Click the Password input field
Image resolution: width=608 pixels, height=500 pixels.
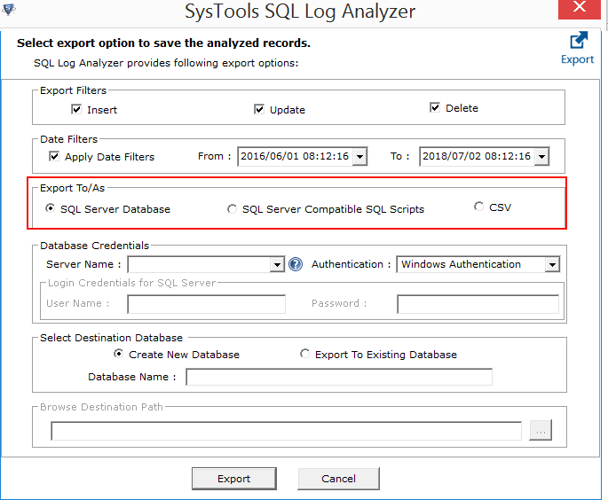point(478,304)
